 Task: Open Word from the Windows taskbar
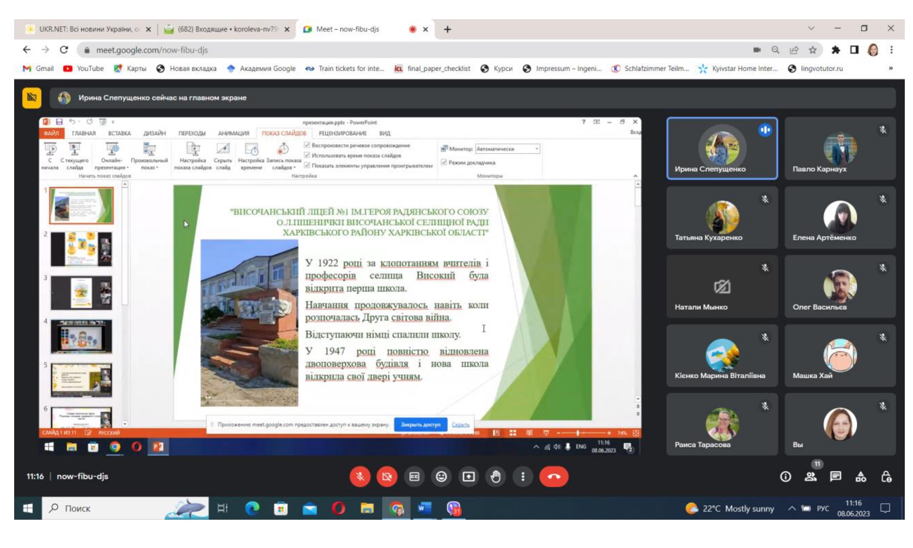click(x=424, y=508)
